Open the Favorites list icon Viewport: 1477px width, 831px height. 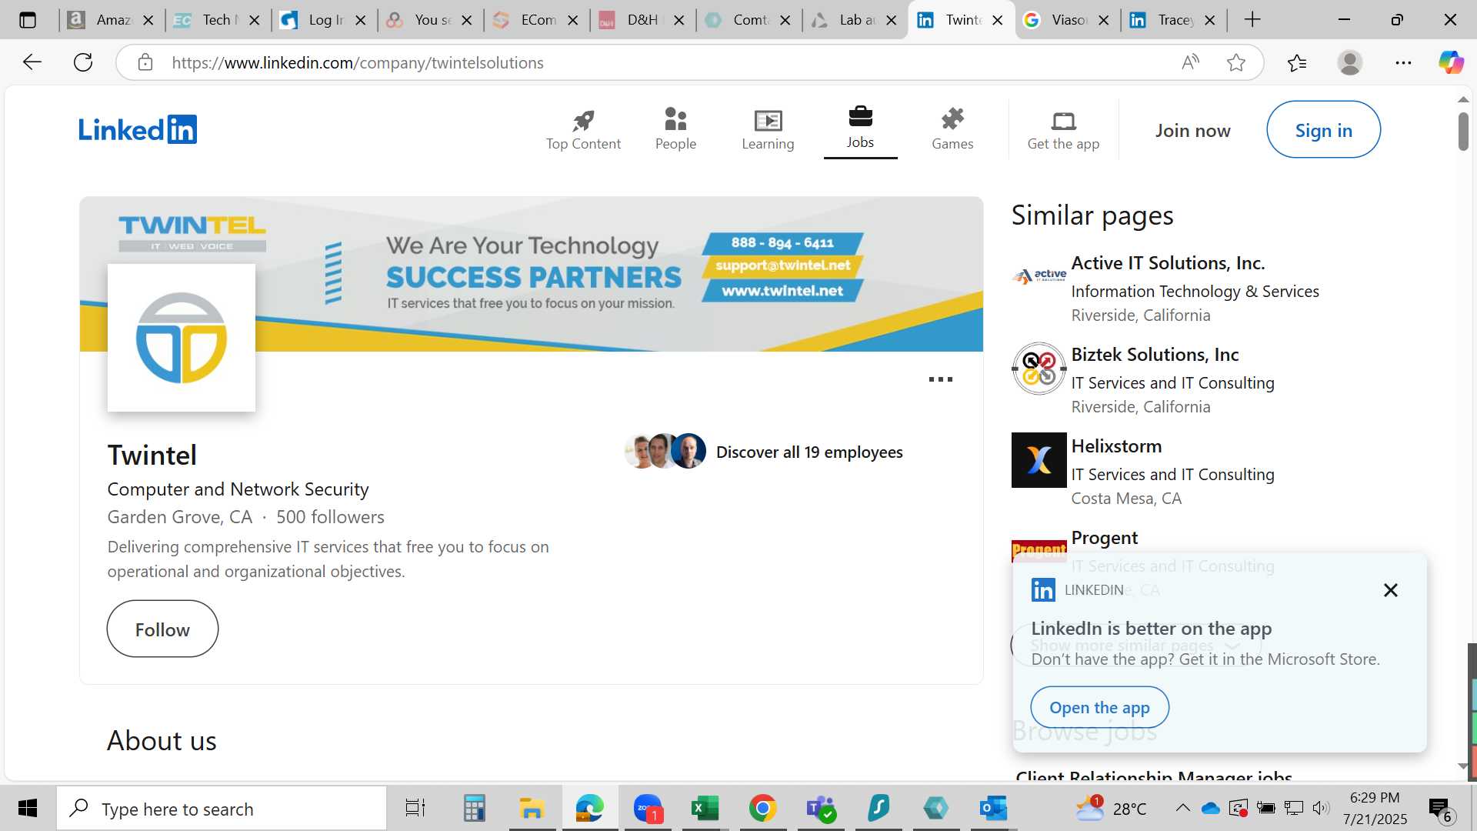coord(1297,62)
